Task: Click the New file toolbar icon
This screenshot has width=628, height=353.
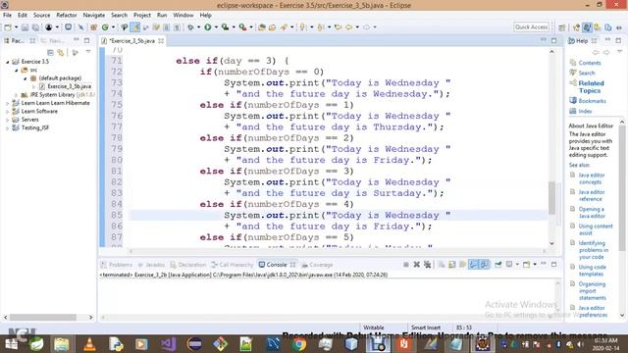Action: 8,27
